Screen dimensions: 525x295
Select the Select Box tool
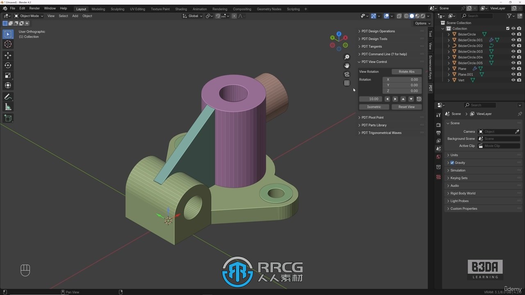8,34
